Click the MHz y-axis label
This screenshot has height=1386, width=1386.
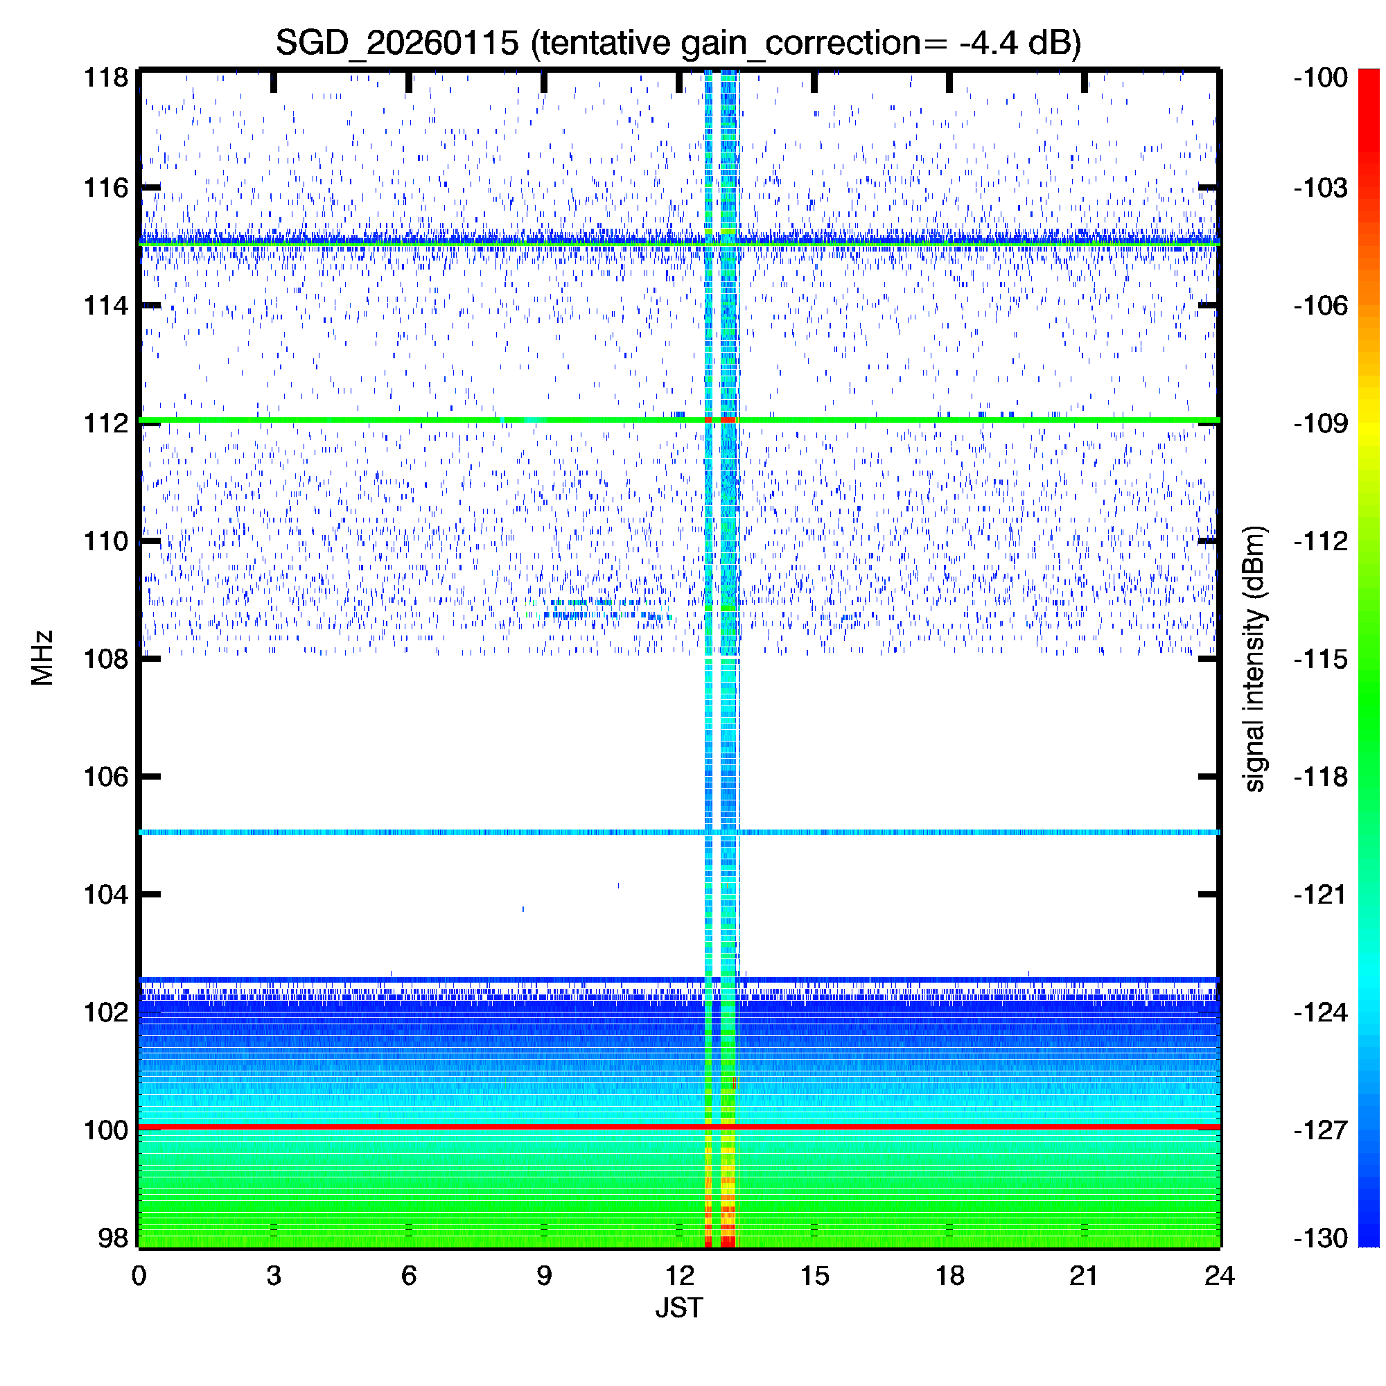click(42, 658)
